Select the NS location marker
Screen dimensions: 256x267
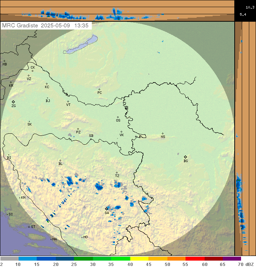162,134
